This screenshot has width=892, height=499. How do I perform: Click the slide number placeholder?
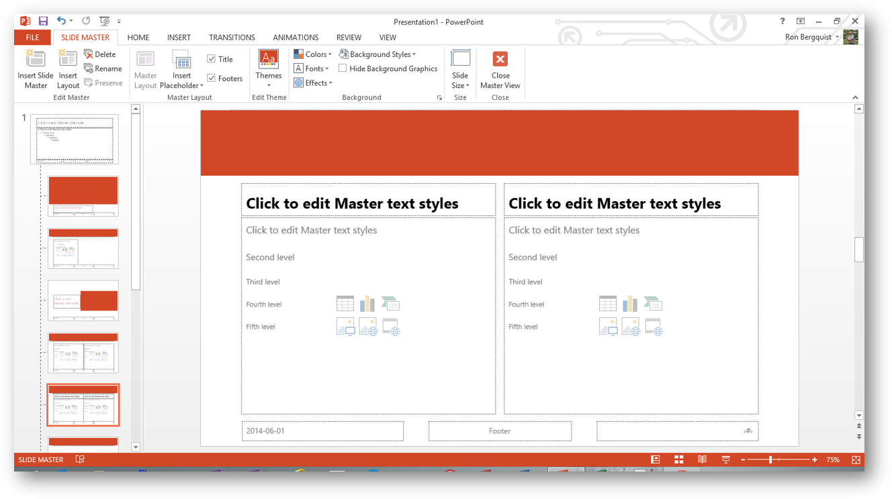pyautogui.click(x=677, y=431)
